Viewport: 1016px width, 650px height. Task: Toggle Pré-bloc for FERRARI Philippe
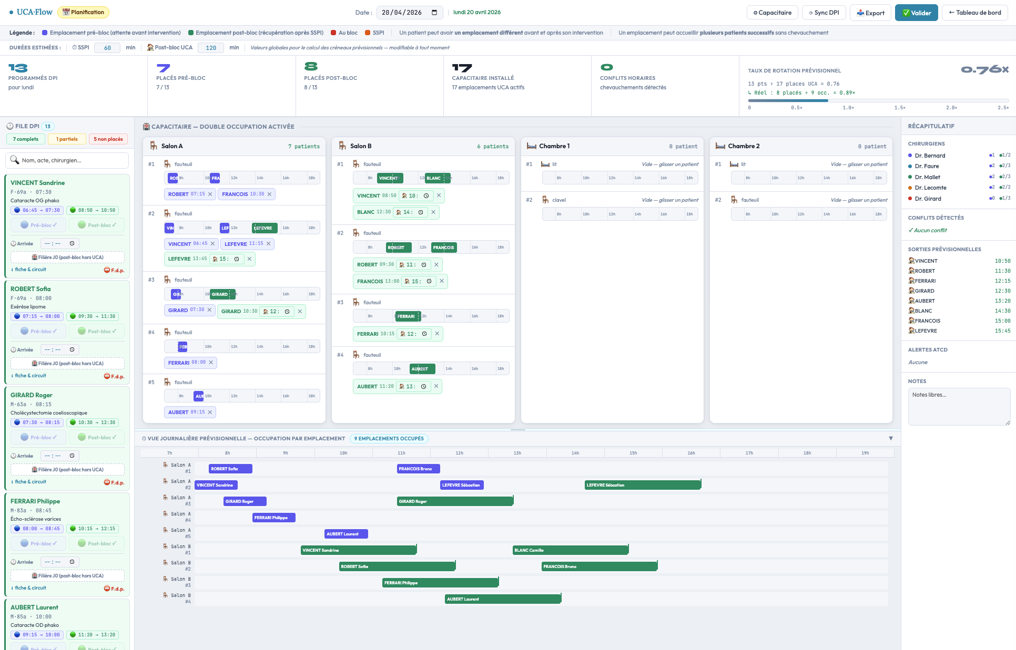point(38,543)
